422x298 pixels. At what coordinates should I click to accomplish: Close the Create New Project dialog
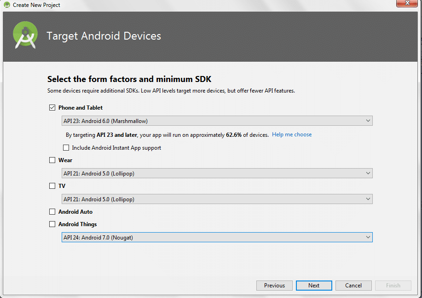point(406,4)
